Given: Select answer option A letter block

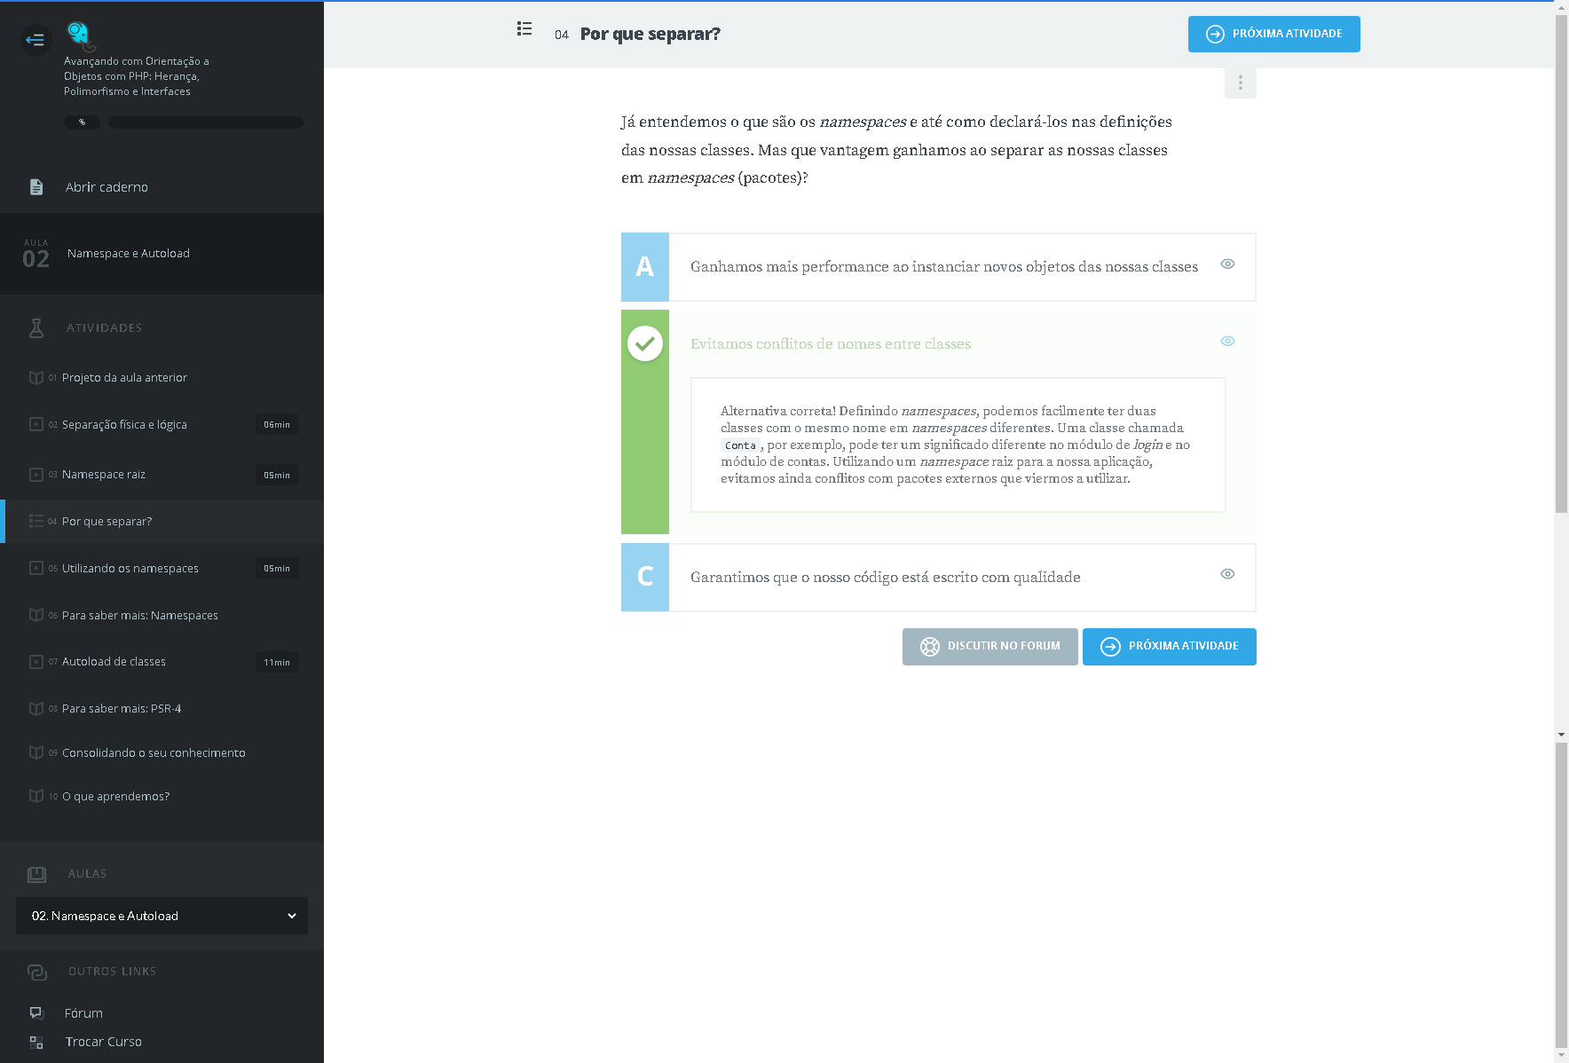Looking at the screenshot, I should [x=645, y=267].
